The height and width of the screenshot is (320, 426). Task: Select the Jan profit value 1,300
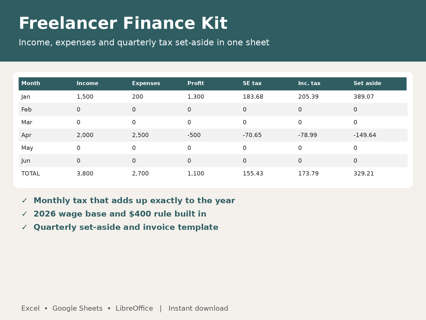[x=196, y=97]
